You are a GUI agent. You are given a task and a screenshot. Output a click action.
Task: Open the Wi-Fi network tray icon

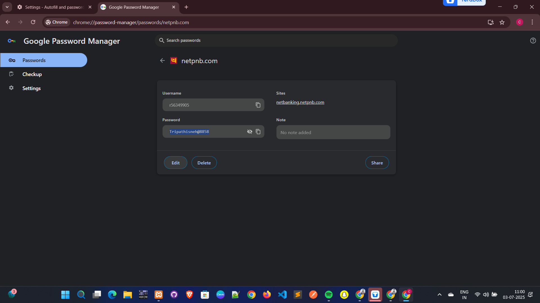point(477,295)
